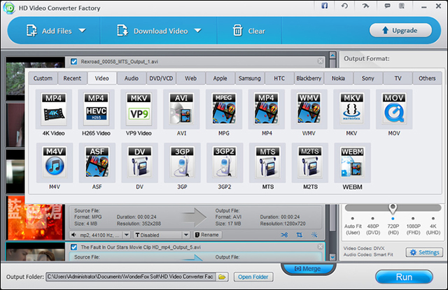Click the Upgrade button
The height and width of the screenshot is (290, 448).
click(x=400, y=30)
